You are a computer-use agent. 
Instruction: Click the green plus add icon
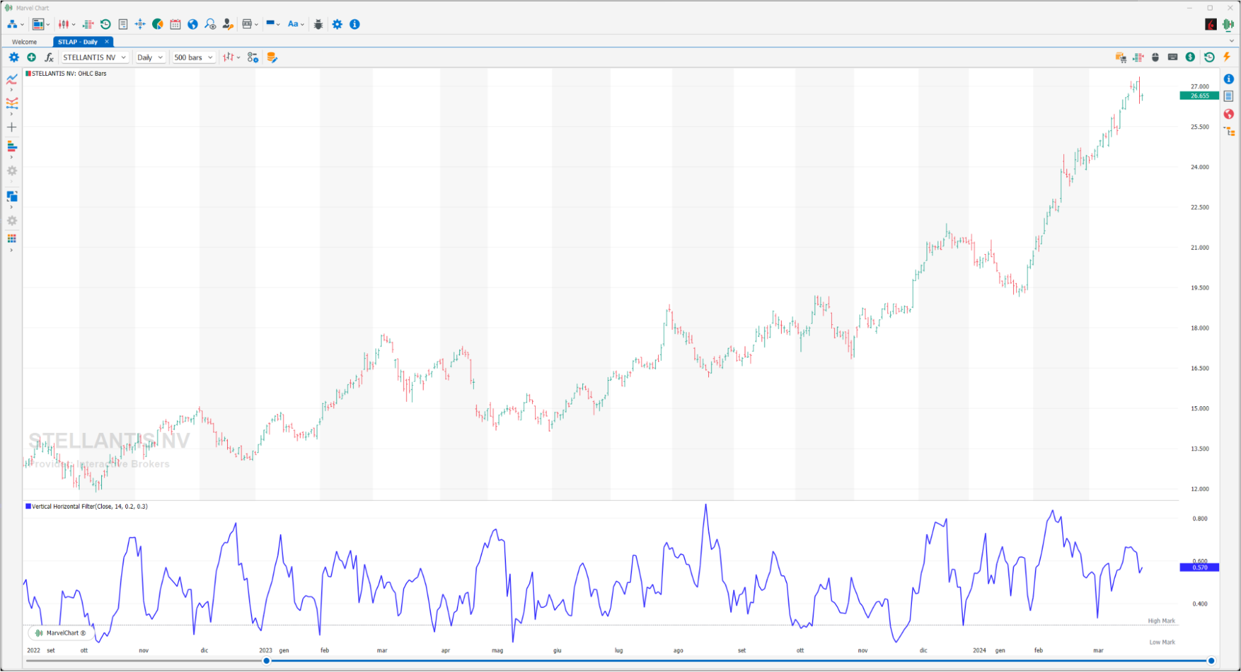coord(31,57)
